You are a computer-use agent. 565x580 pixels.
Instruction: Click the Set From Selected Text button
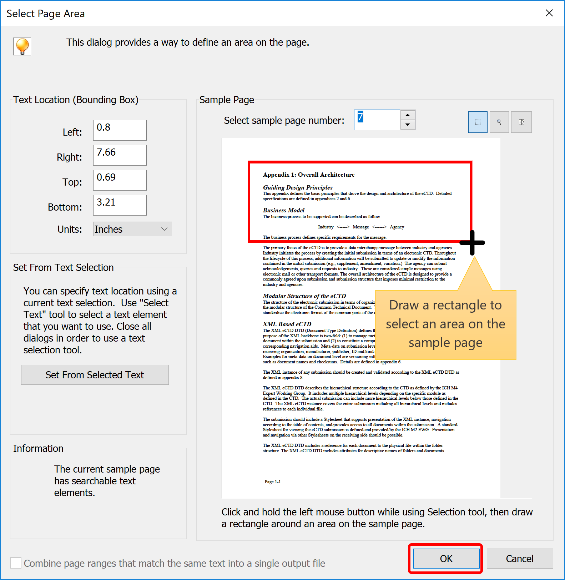point(95,375)
